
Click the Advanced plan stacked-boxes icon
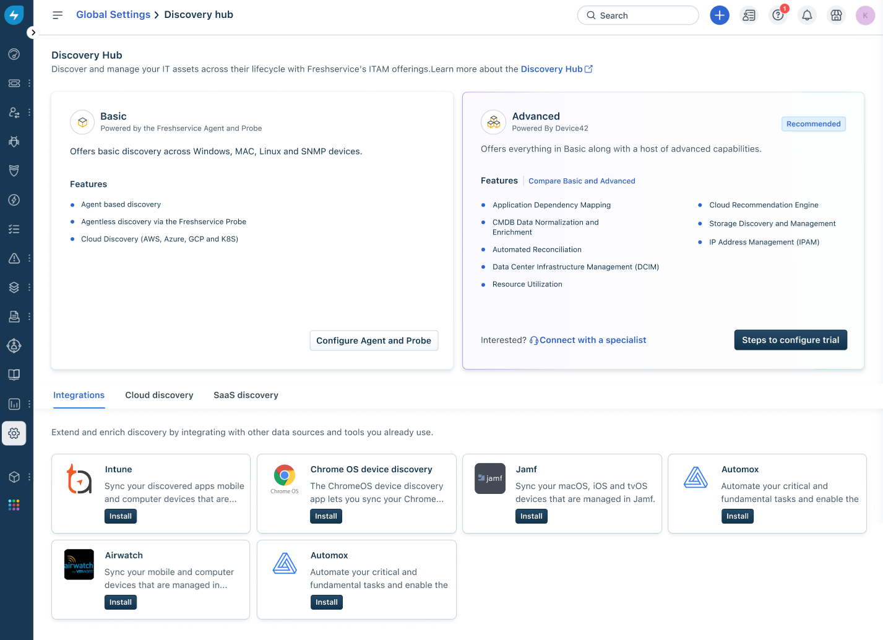493,123
